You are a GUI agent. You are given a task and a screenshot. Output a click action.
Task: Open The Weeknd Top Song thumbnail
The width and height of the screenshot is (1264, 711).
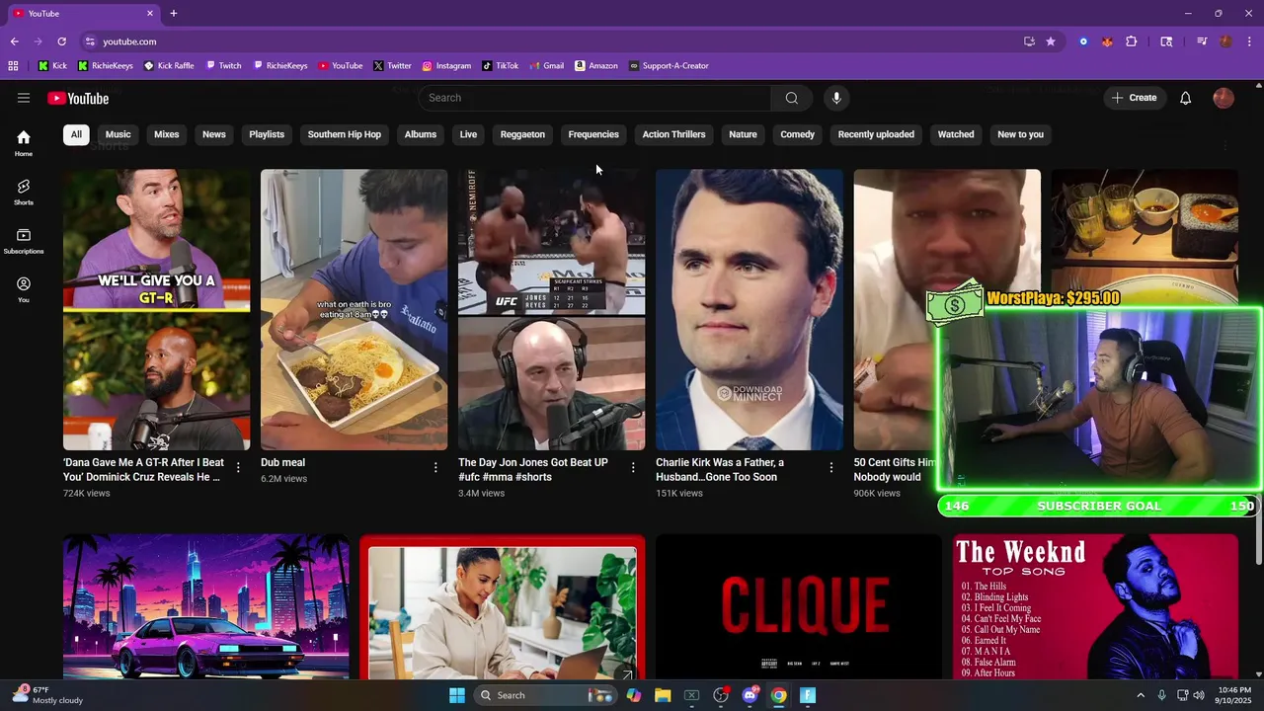pos(1095,606)
